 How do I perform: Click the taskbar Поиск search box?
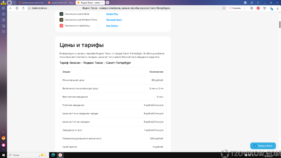click(x=28, y=155)
